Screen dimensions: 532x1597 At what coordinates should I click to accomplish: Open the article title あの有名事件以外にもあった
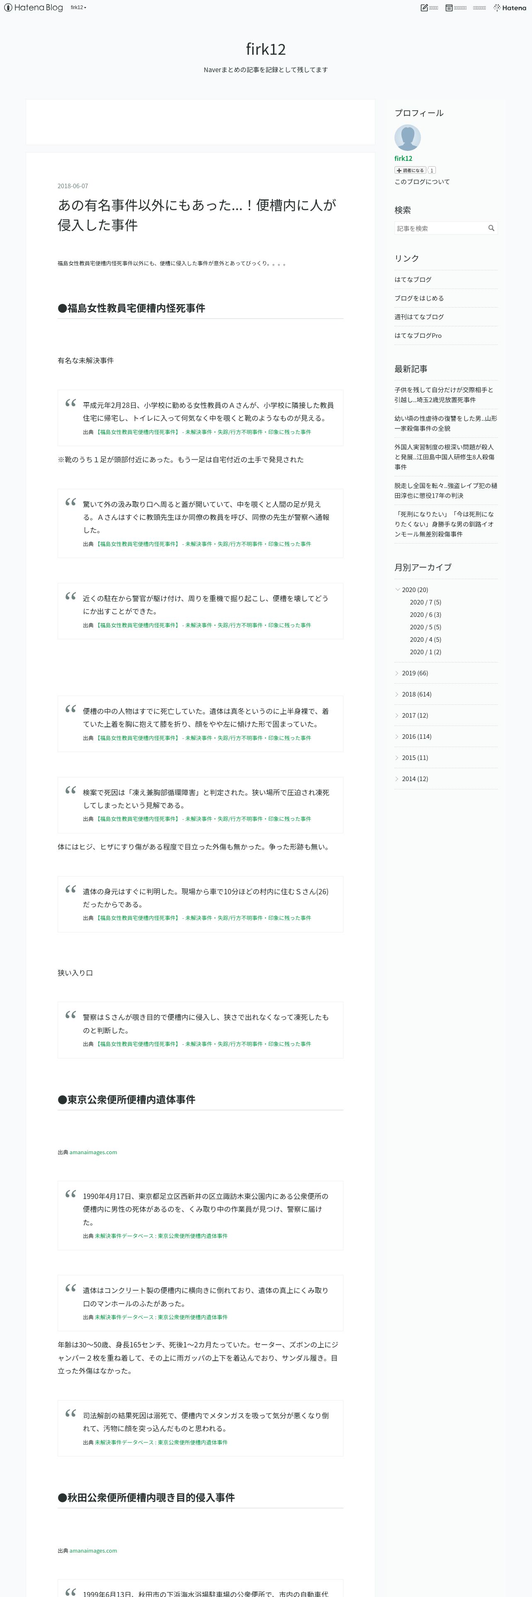(x=197, y=214)
